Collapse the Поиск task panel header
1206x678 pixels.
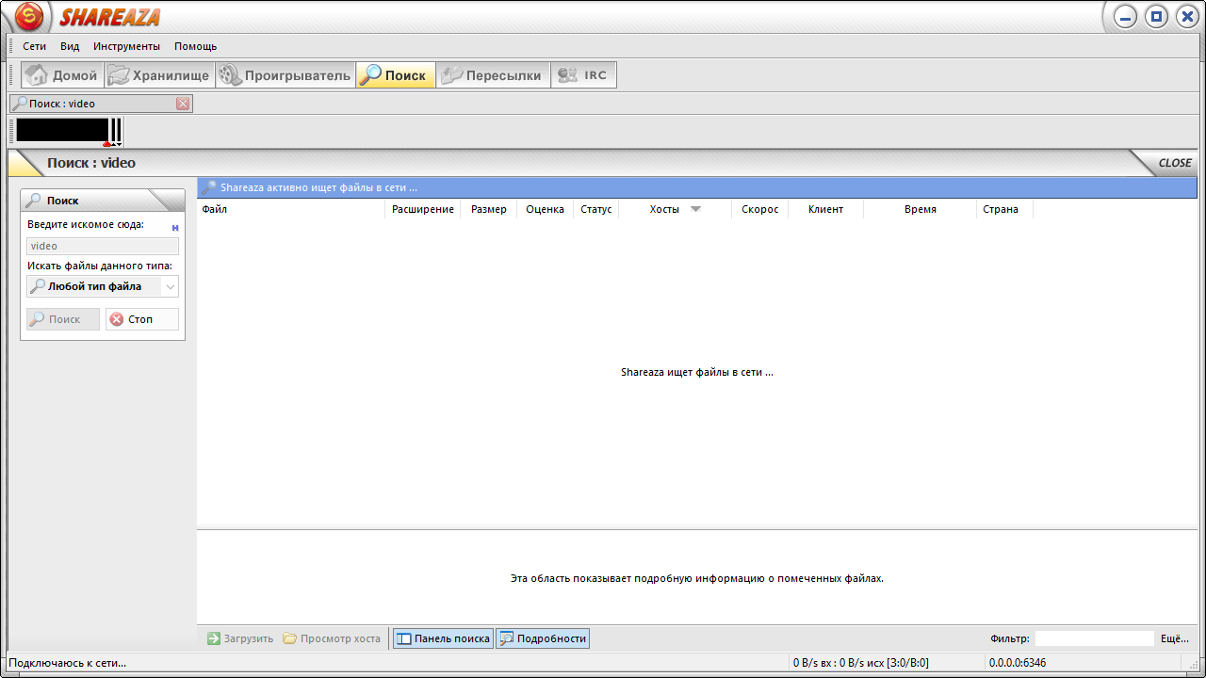tap(103, 201)
